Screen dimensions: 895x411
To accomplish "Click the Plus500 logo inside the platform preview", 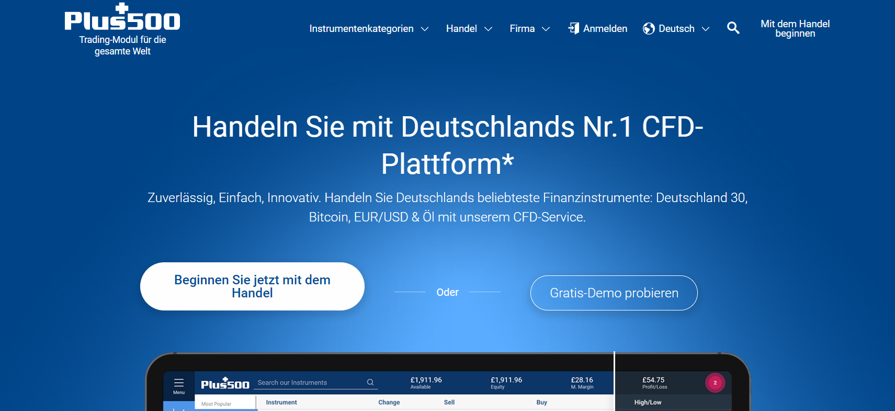I will pyautogui.click(x=225, y=384).
